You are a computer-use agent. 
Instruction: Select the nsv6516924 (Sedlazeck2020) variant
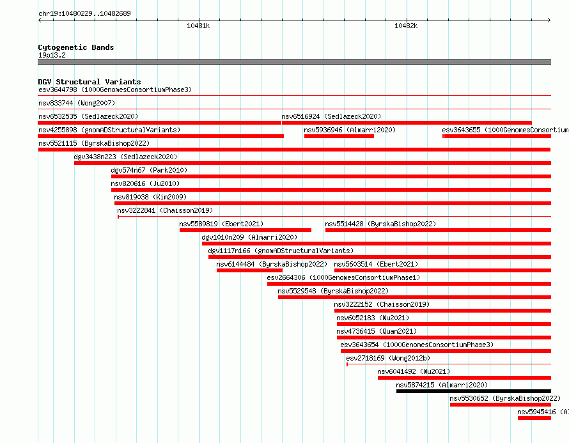(x=331, y=116)
